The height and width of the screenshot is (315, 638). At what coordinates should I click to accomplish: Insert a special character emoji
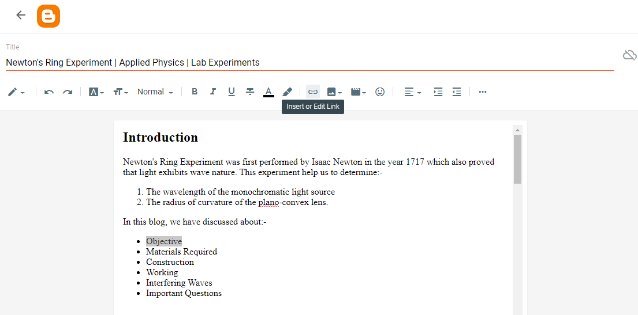(380, 92)
